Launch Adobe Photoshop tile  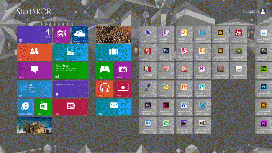coord(166,53)
